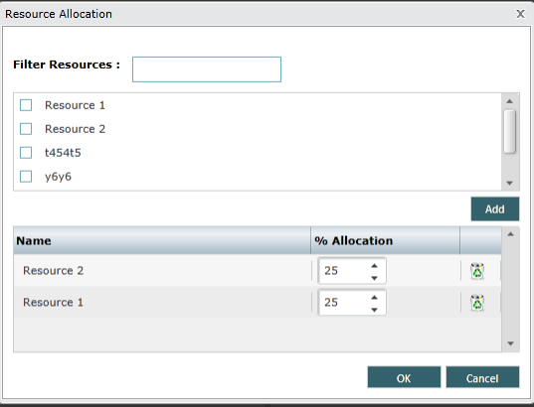This screenshot has width=534, height=407.
Task: Increase Resource 2 allocation with up arrow
Action: [x=374, y=266]
